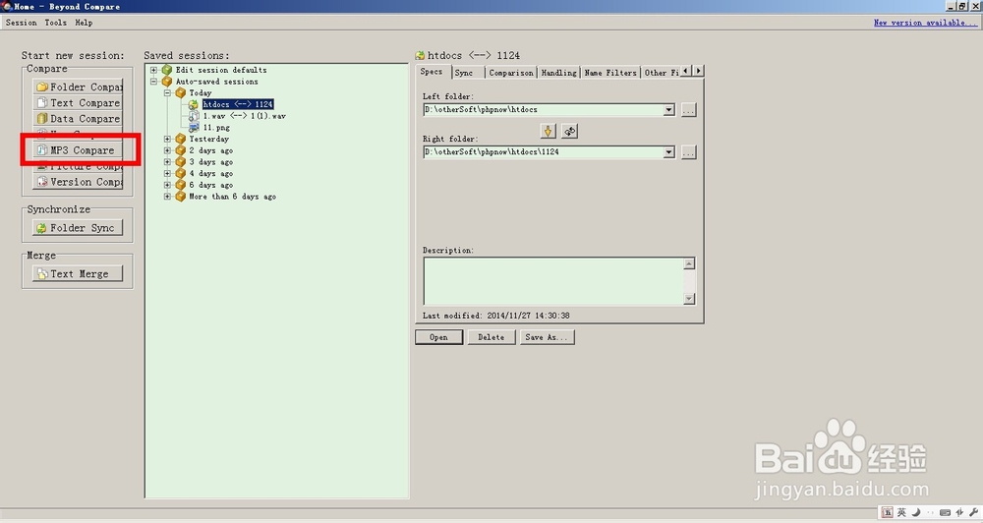This screenshot has height=523, width=983.
Task: Click the Folder Sync button
Action: click(78, 228)
